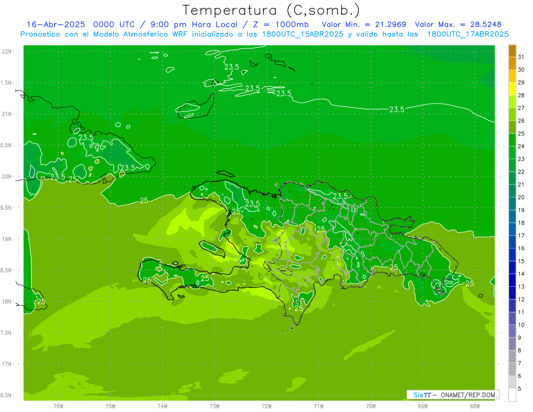Click legend value "26"
The width and height of the screenshot is (533, 412).
[521, 120]
